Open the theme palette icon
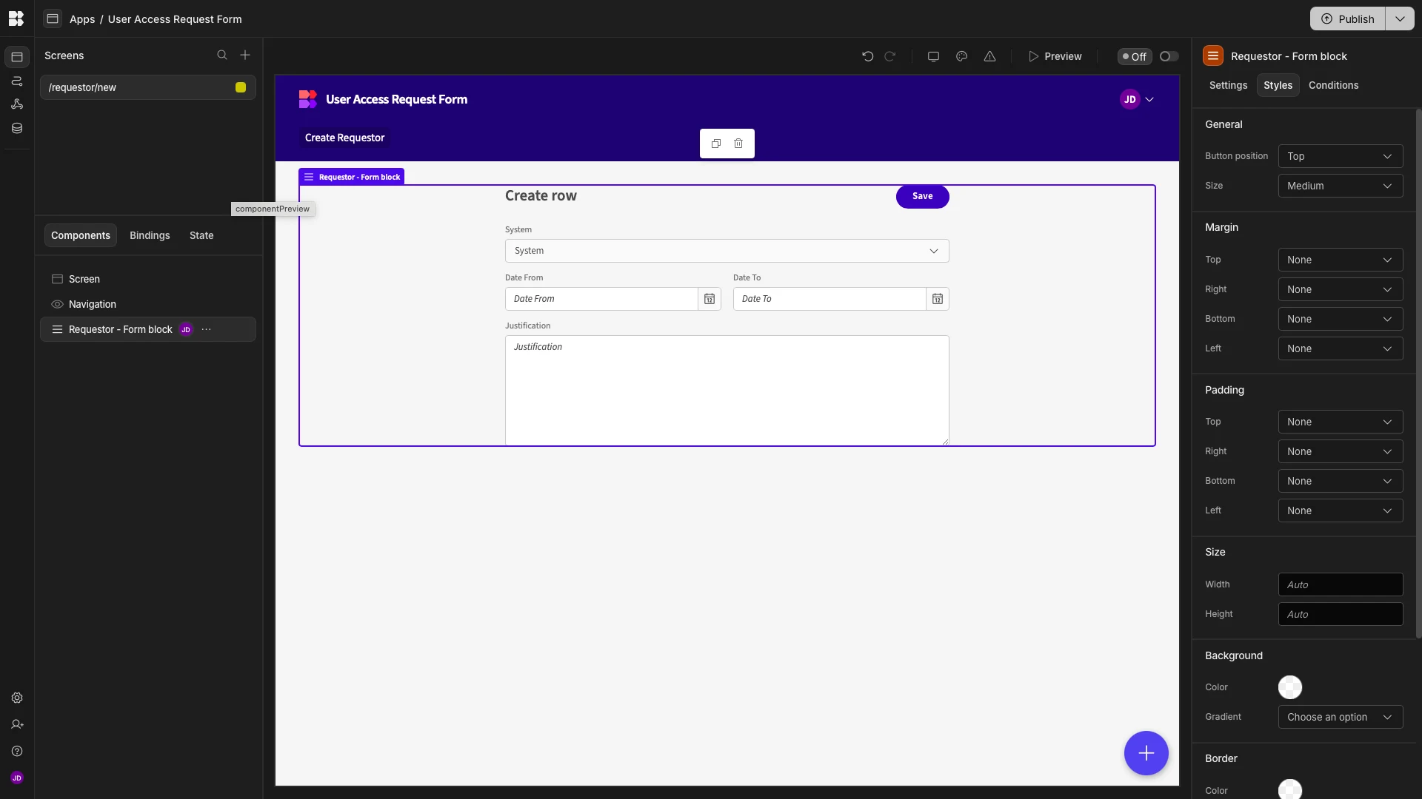The image size is (1422, 799). [961, 56]
